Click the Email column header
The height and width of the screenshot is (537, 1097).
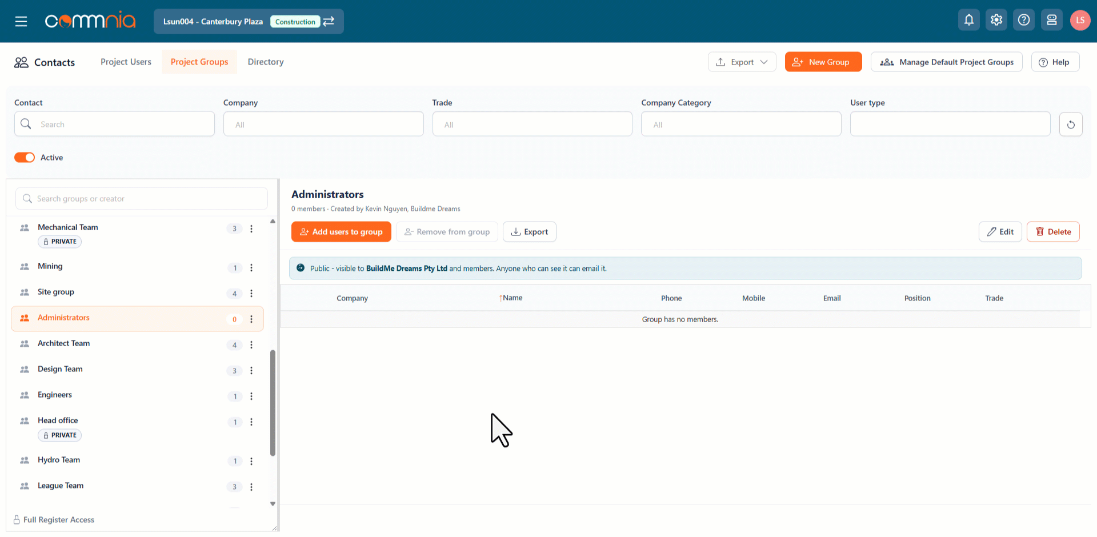[832, 298]
